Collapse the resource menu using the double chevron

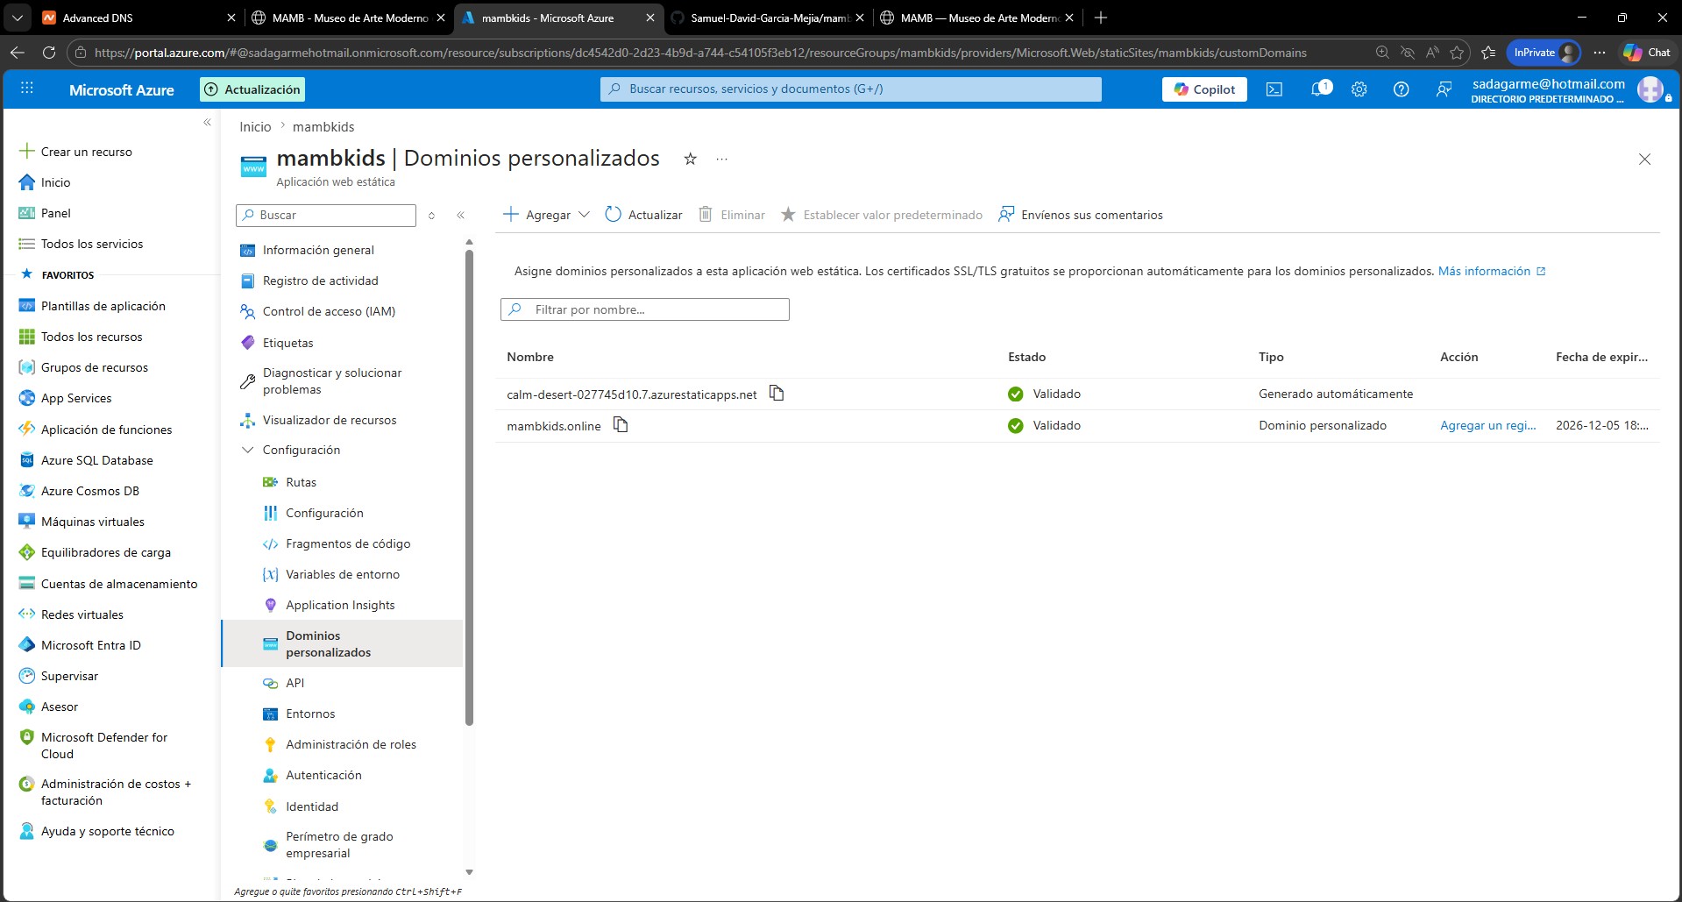pyautogui.click(x=460, y=215)
